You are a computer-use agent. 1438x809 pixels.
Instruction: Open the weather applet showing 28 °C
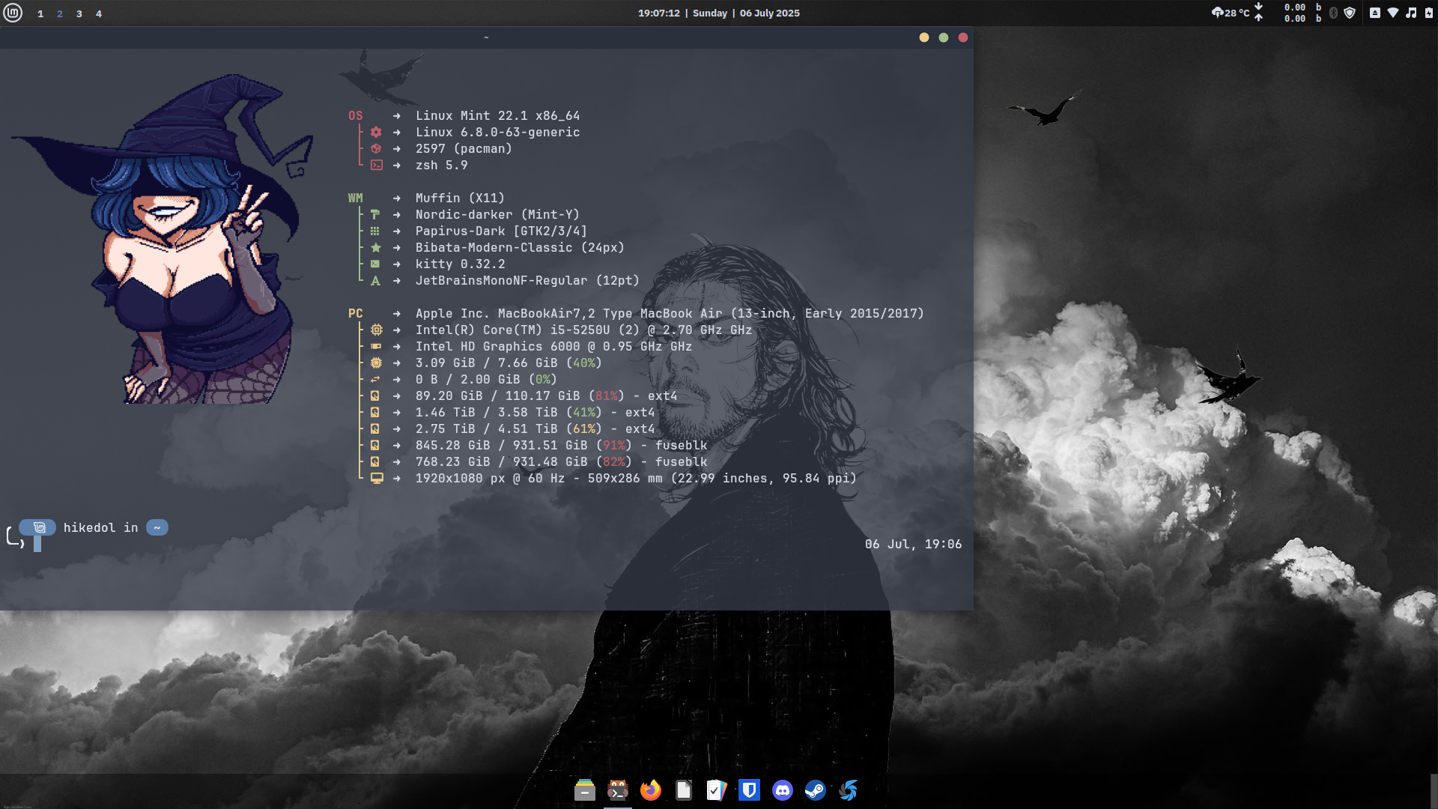click(1231, 13)
